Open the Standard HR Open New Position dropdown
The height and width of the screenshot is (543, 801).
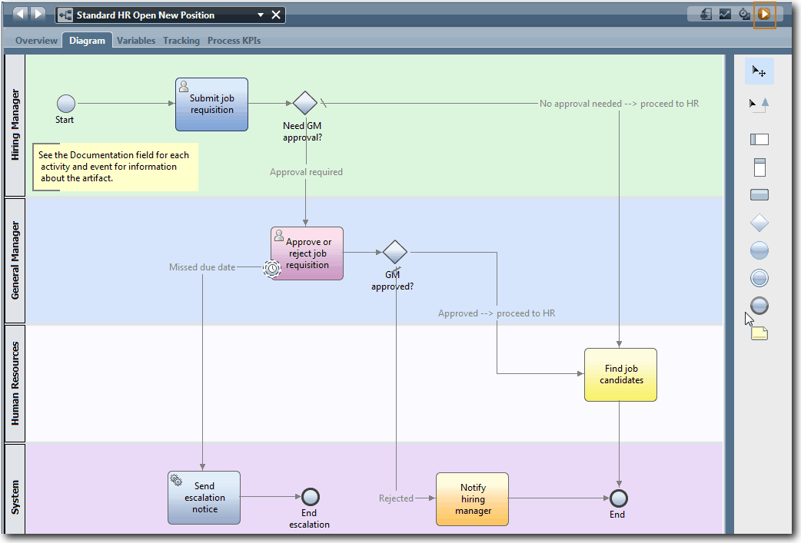click(259, 14)
